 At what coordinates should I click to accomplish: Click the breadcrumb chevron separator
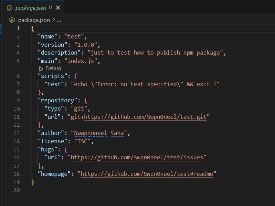pos(54,20)
